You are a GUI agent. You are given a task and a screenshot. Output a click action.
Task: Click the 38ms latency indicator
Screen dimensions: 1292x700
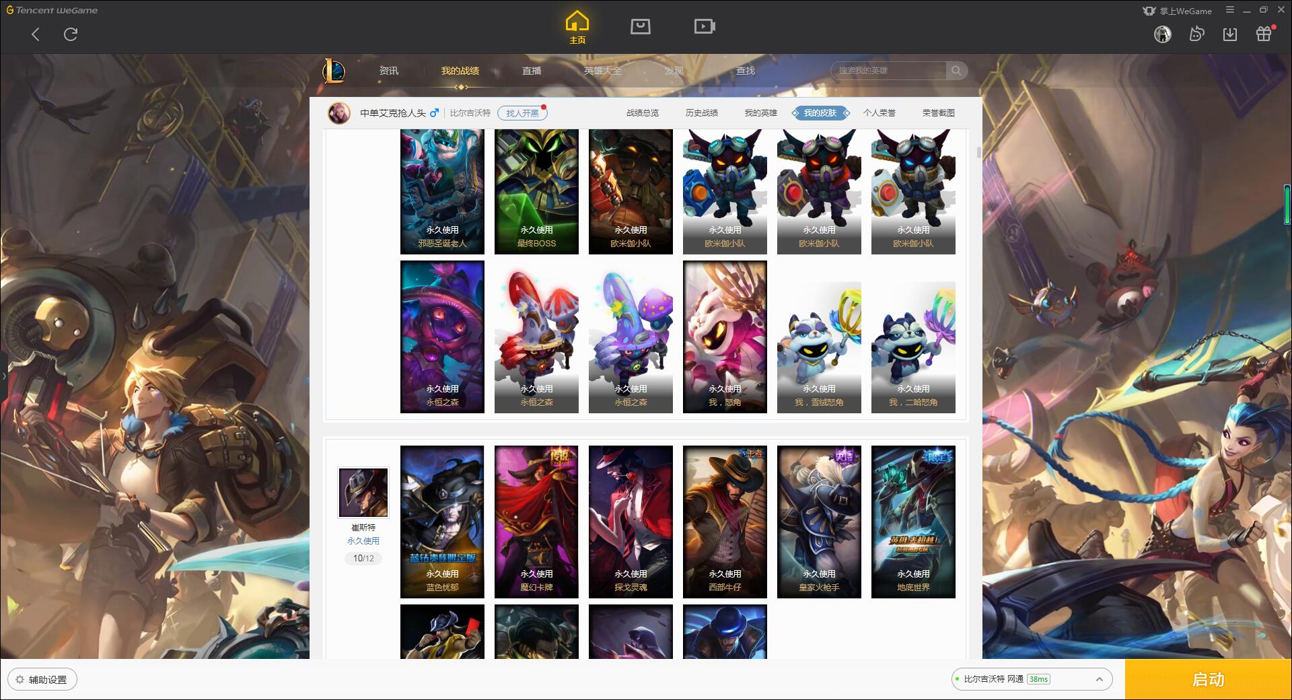1038,679
